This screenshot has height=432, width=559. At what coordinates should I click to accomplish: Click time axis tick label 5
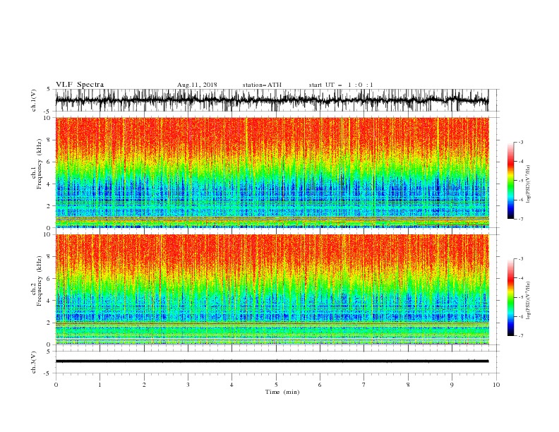pyautogui.click(x=276, y=385)
